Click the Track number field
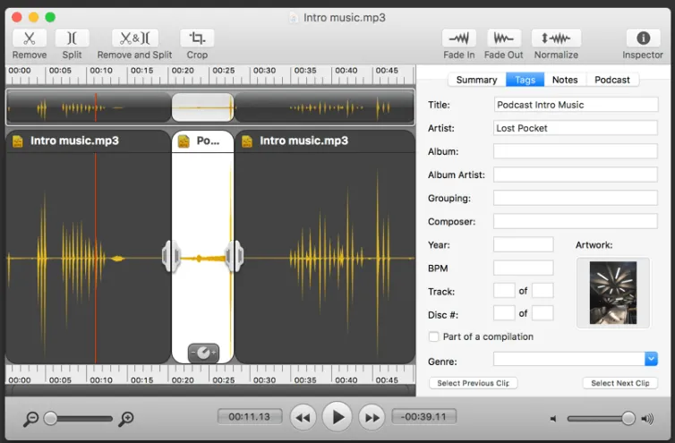This screenshot has width=675, height=443. (504, 291)
